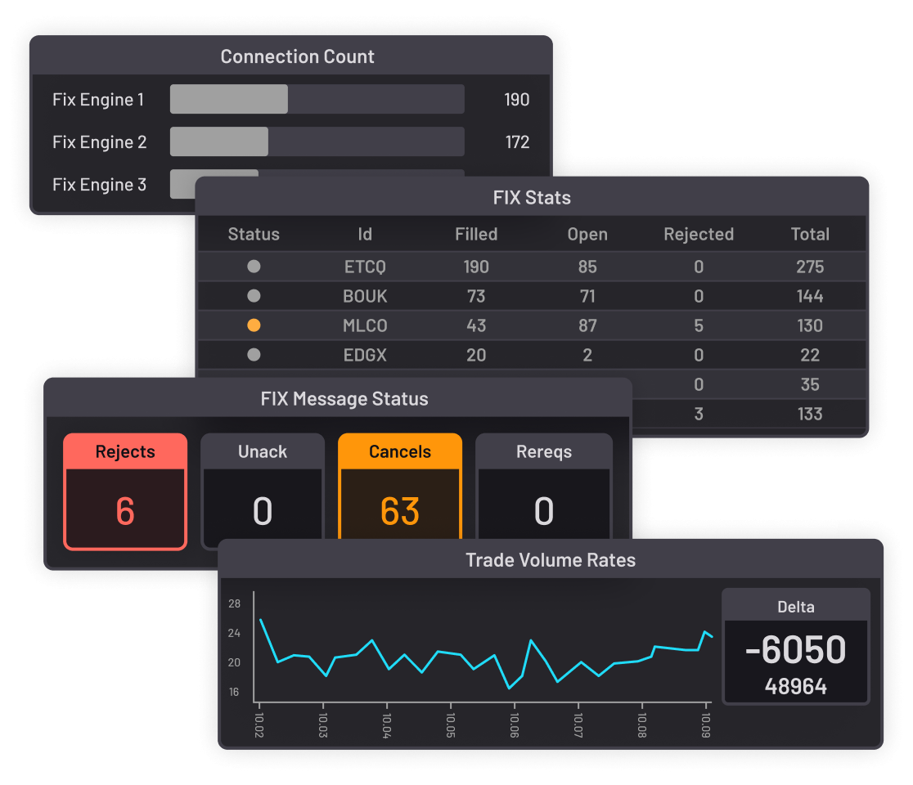Click the Fix Engine 1 progress bar
The height and width of the screenshot is (785, 913).
pyautogui.click(x=317, y=100)
